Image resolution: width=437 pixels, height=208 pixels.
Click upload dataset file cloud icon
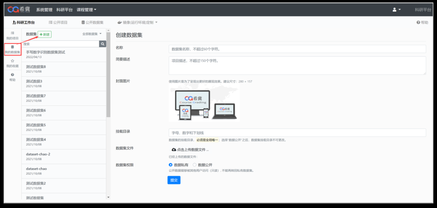pyautogui.click(x=174, y=149)
